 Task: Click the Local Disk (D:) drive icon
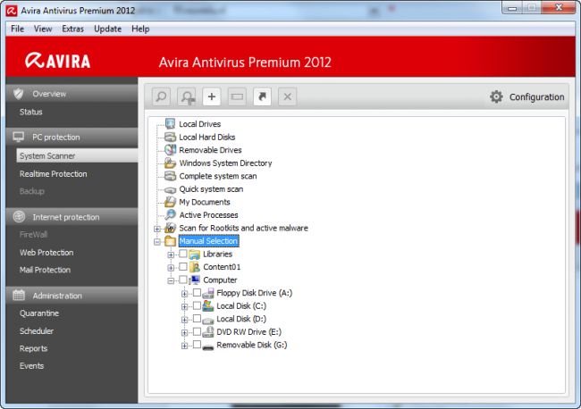click(208, 321)
